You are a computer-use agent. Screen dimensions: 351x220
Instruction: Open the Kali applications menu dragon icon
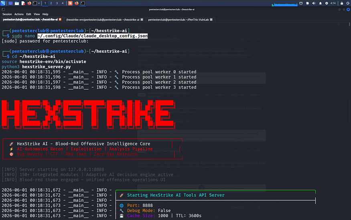tap(3, 3)
